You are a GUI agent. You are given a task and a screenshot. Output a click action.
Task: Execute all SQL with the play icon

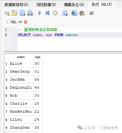pyautogui.click(x=40, y=13)
